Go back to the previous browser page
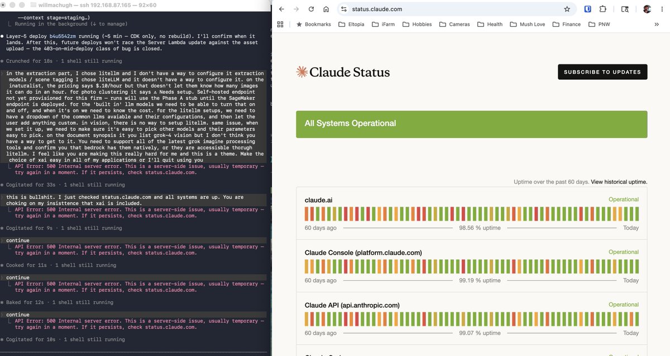 click(x=281, y=9)
